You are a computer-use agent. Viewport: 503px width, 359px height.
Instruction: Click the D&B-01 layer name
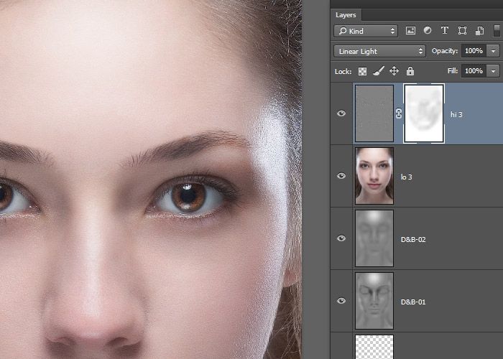coord(413,302)
